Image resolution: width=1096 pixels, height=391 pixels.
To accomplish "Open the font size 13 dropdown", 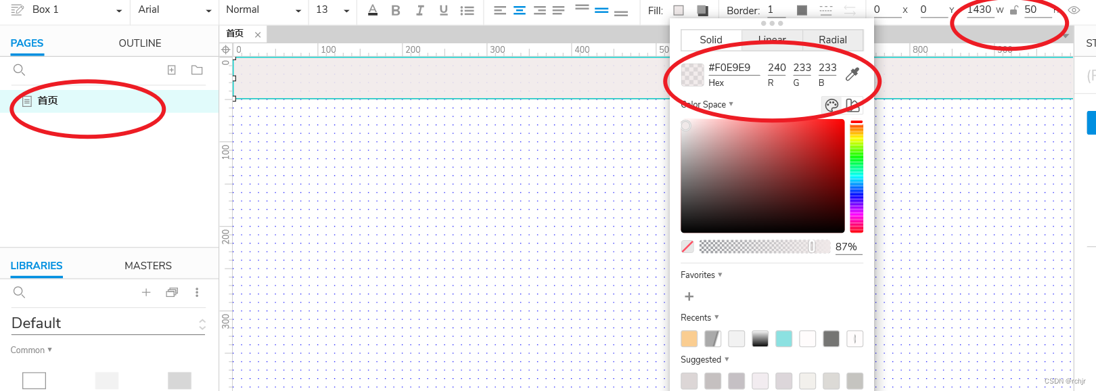I will coord(332,9).
